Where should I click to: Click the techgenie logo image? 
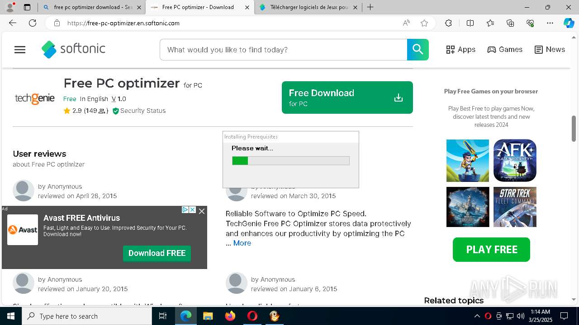(x=35, y=98)
